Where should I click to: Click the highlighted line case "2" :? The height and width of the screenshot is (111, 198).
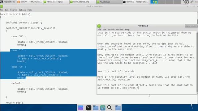[19, 67]
